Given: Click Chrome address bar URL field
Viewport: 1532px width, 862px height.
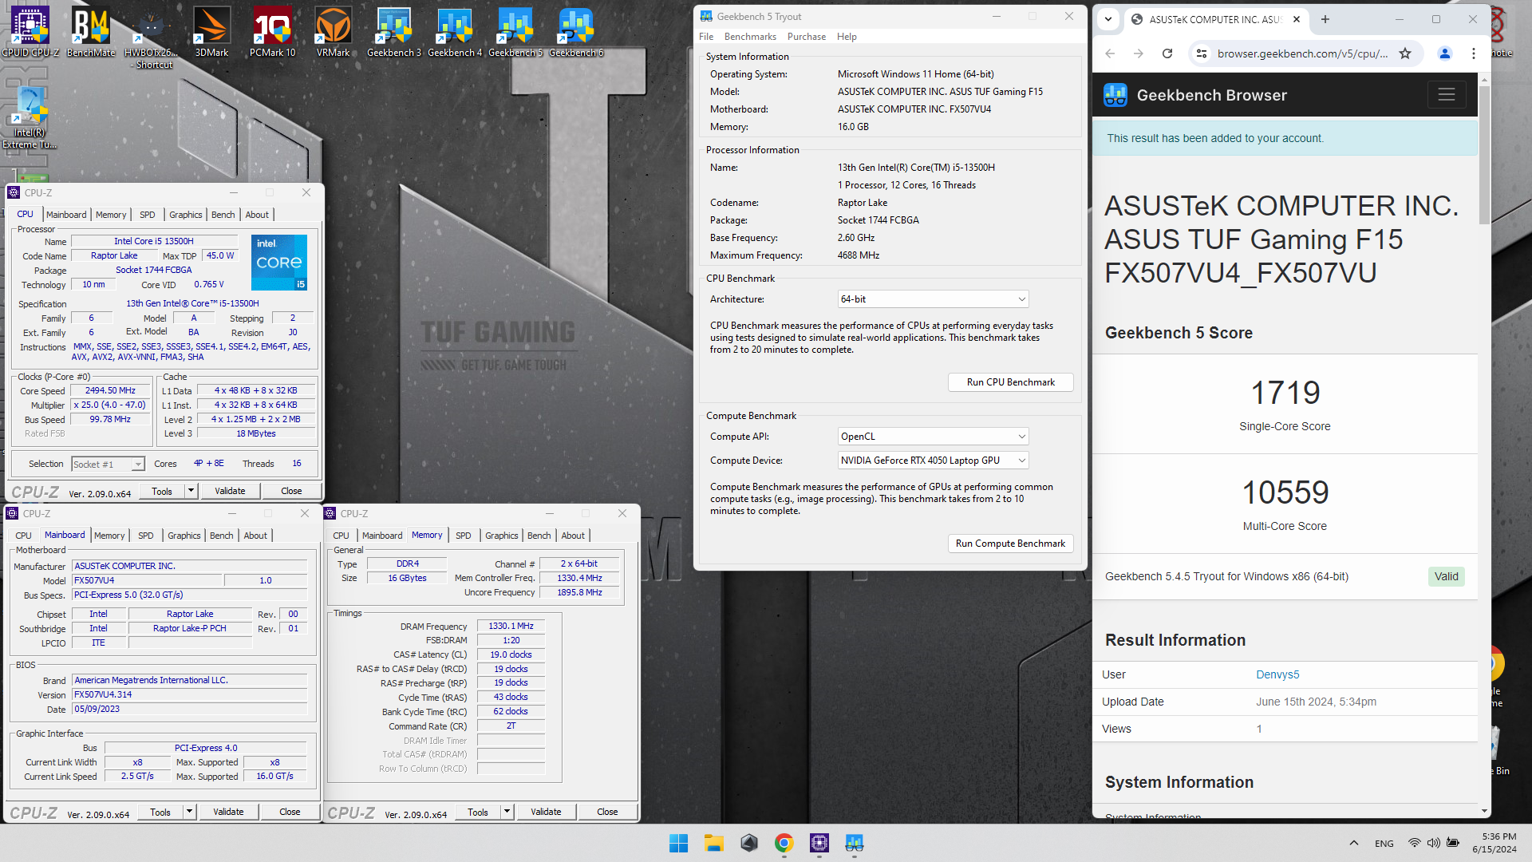Looking at the screenshot, I should click(x=1302, y=53).
